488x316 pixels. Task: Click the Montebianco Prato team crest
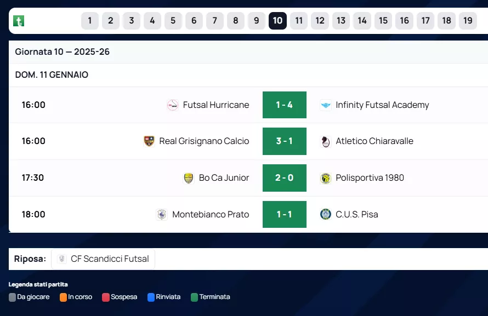162,215
